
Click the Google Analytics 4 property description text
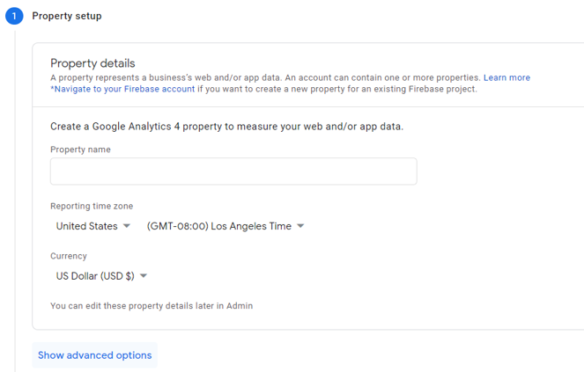[227, 127]
